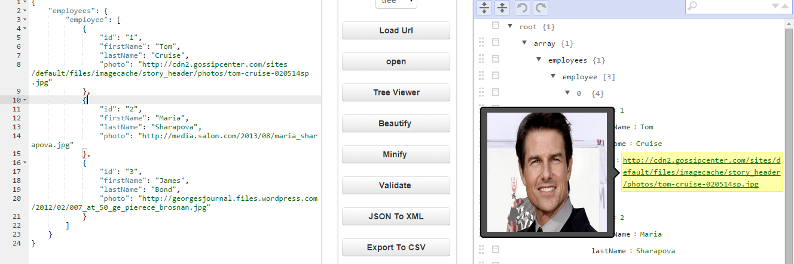Click the Tree Viewer button
The image size is (794, 264).
coord(396,92)
